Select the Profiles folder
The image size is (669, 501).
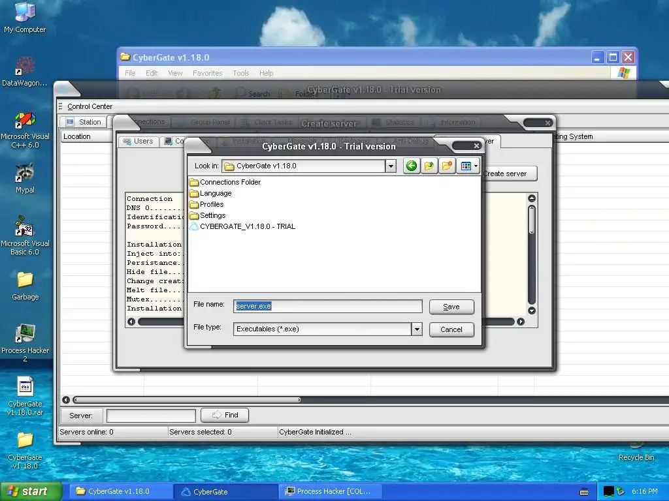tap(206, 204)
